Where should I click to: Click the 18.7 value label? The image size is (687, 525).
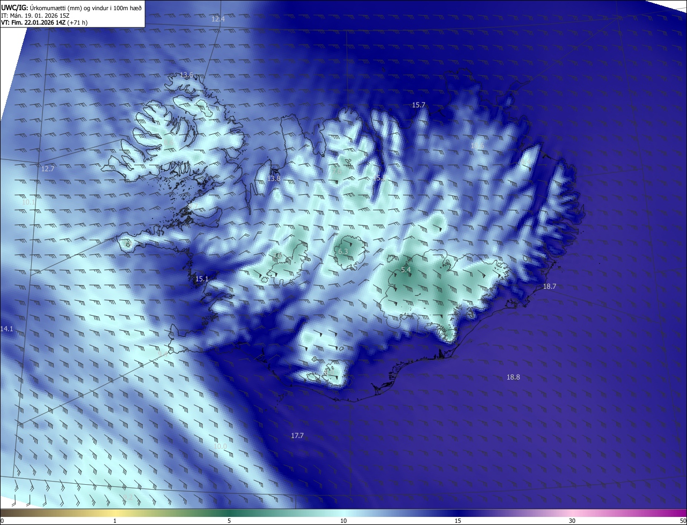[x=550, y=286]
